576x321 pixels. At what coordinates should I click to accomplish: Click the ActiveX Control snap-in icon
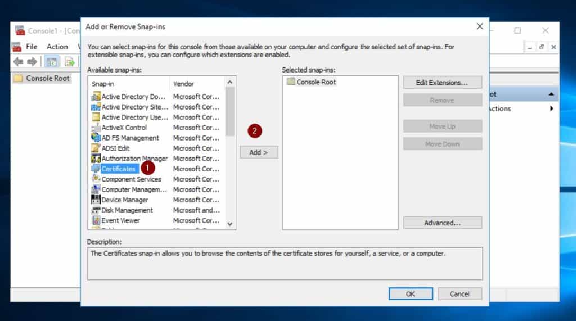(x=96, y=128)
